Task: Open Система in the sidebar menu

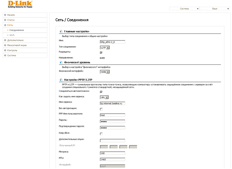Action: 25,55
